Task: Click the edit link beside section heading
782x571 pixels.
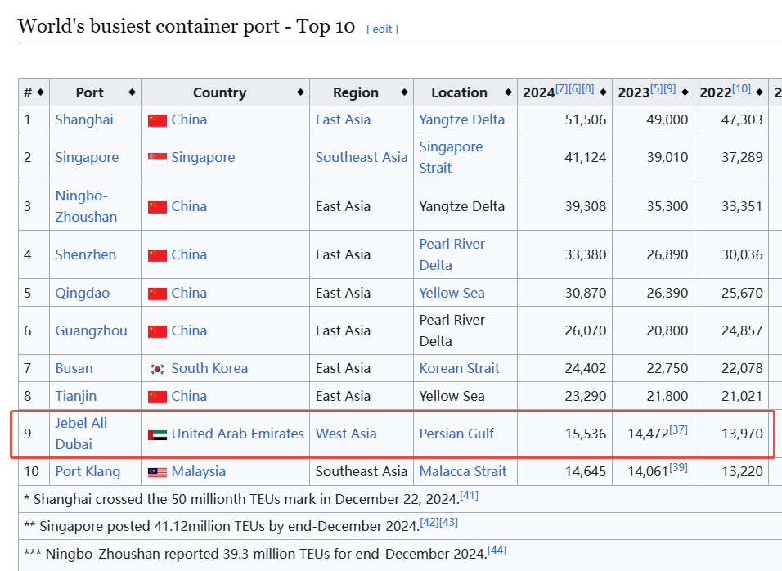Action: 383,29
